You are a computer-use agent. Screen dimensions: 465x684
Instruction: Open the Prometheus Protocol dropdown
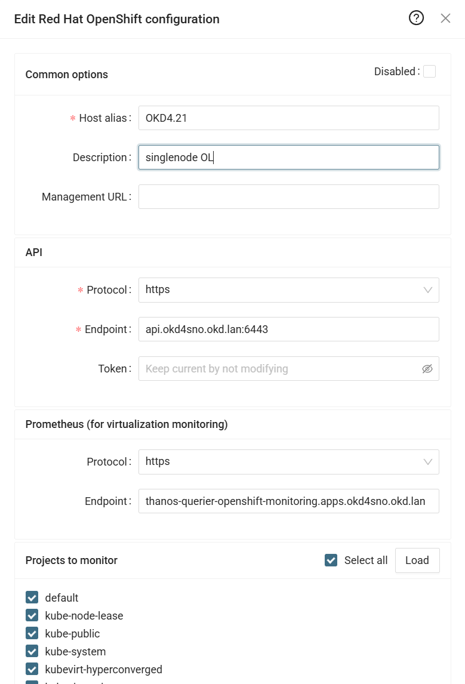(281, 462)
